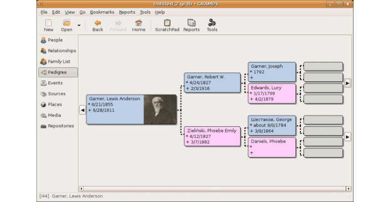Expand Robert Garner's ancestors with right arrow

pos(347,82)
